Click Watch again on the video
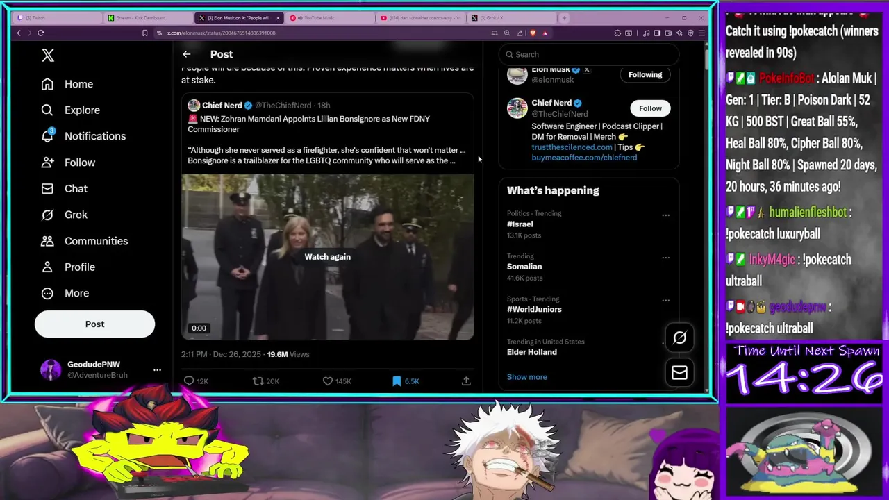The image size is (889, 500). (327, 257)
